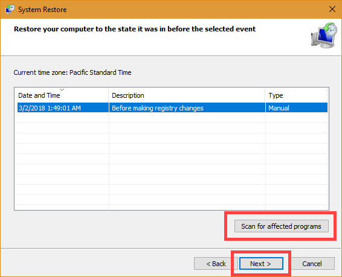Cancel the System Restore wizard
Image resolution: width=342 pixels, height=277 pixels.
point(312,264)
